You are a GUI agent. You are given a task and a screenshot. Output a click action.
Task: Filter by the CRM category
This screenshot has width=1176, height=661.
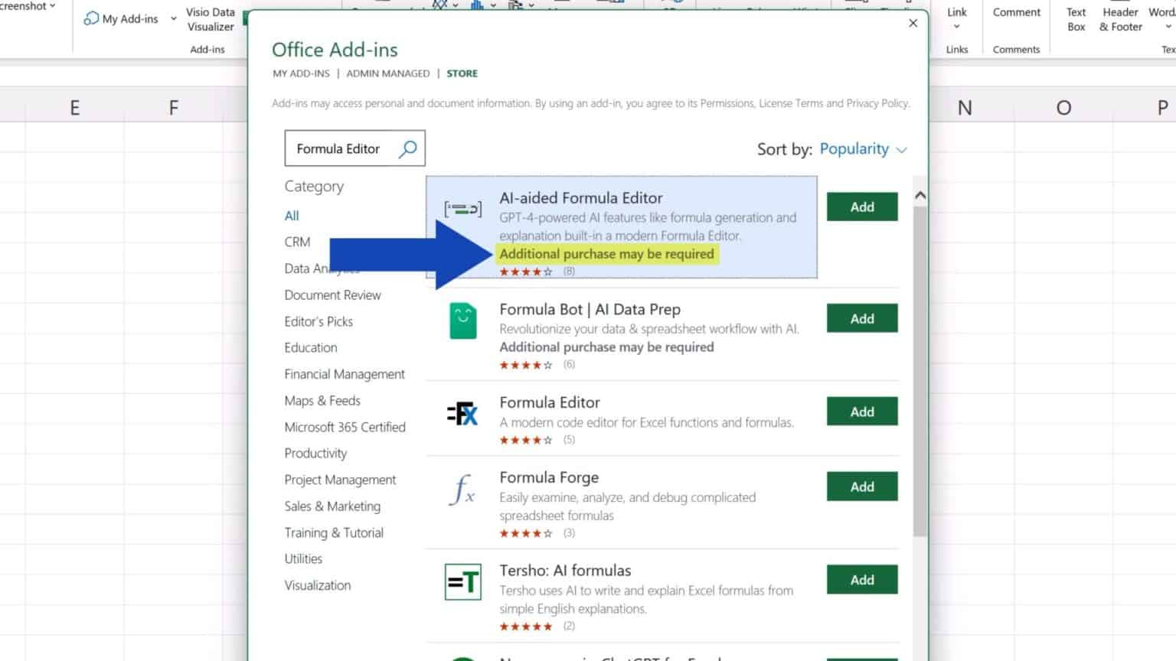click(x=296, y=242)
